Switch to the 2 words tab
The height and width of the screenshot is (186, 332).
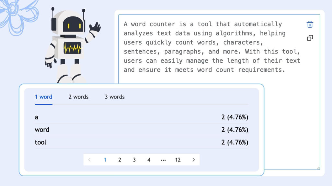click(x=78, y=97)
